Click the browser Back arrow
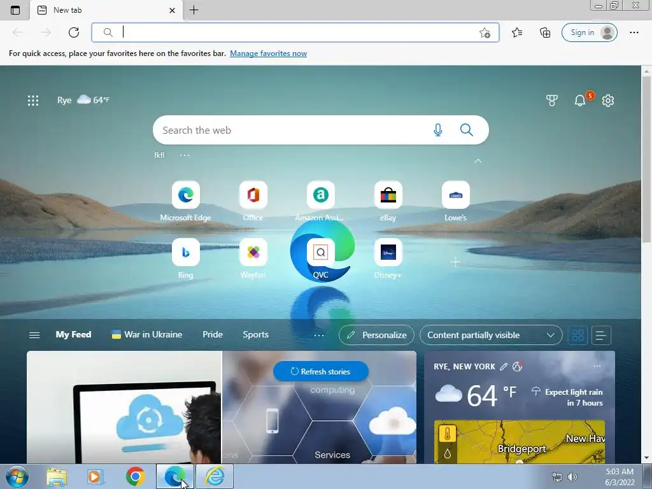Viewport: 652px width, 489px height. [18, 32]
